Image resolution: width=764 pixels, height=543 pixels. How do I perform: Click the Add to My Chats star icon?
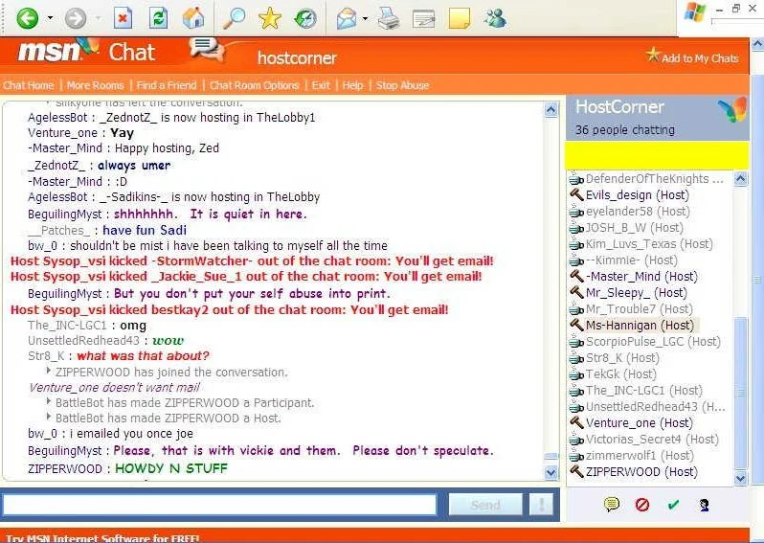pyautogui.click(x=652, y=55)
